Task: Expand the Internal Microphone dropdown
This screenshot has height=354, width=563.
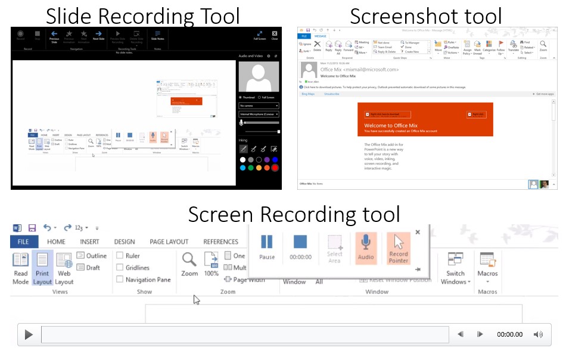Action: coord(259,114)
